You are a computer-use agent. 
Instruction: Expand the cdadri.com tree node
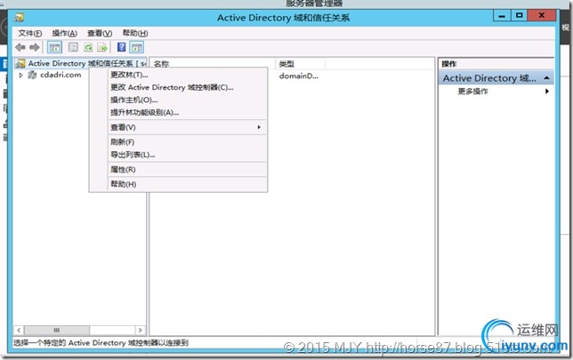pos(20,75)
